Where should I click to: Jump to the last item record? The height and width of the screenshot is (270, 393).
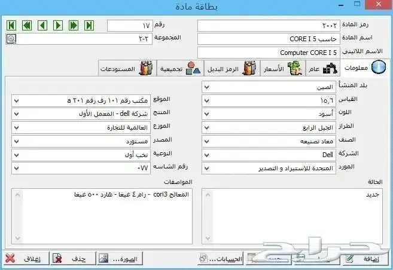[x=89, y=25]
